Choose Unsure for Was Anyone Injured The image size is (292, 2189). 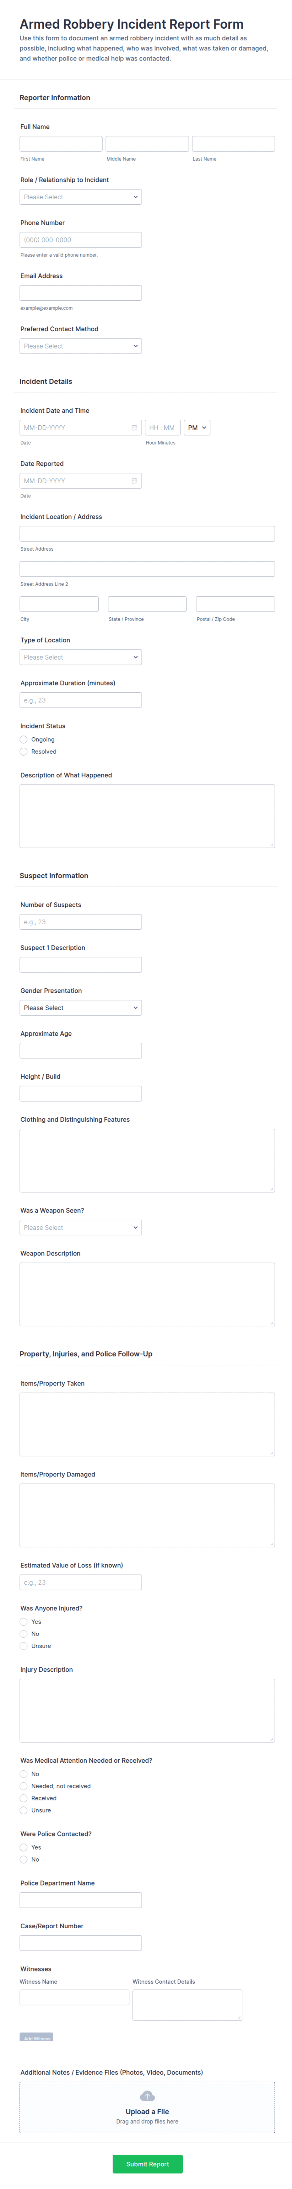[24, 1646]
